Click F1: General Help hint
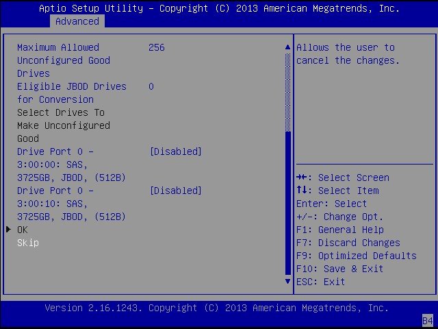The height and width of the screenshot is (329, 438). pos(340,230)
